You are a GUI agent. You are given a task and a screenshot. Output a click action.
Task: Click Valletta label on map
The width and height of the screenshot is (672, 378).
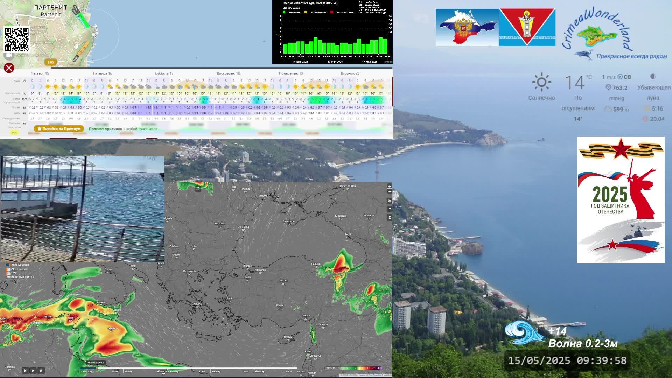click(111, 328)
